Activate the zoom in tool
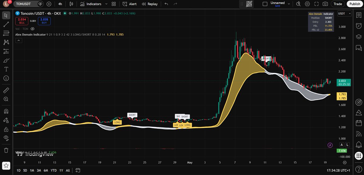Screen dimensions: 364x175 [x=6, y=99]
